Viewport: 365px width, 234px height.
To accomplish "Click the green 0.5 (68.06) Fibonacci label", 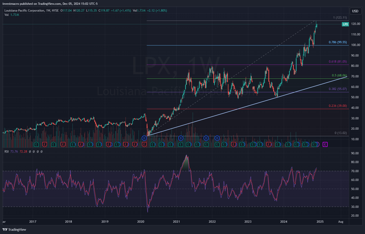I will coord(339,75).
